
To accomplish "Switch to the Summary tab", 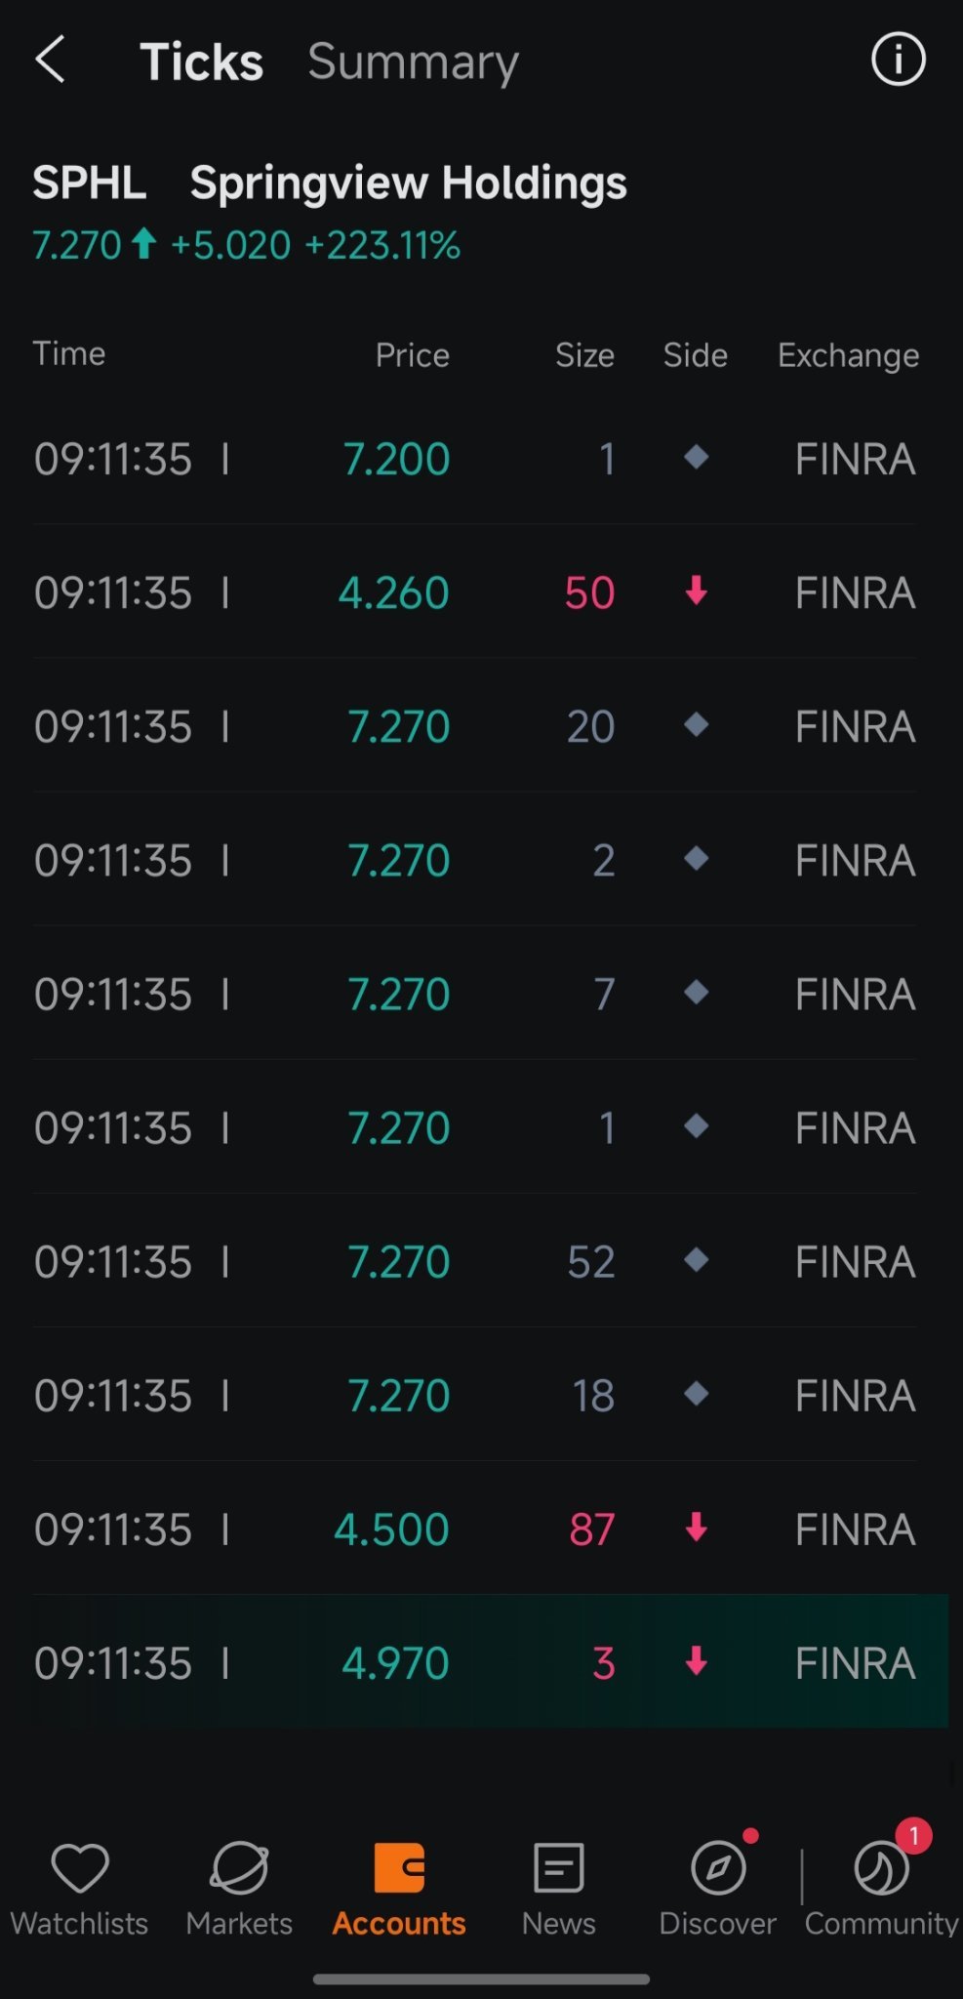I will [414, 62].
